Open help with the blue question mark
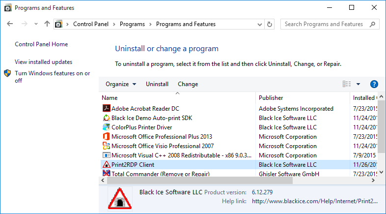This screenshot has height=214, width=386. (x=374, y=84)
